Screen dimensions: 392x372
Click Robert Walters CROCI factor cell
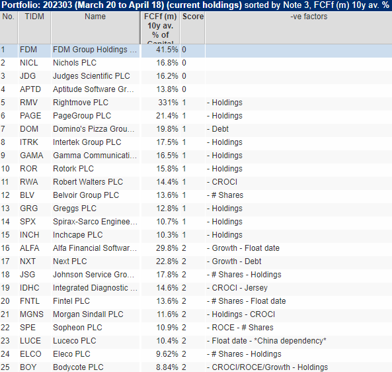[x=299, y=182]
